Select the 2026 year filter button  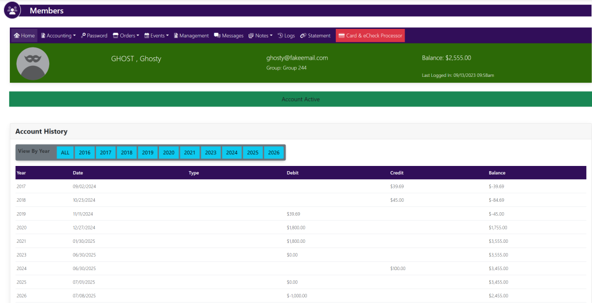click(x=274, y=153)
